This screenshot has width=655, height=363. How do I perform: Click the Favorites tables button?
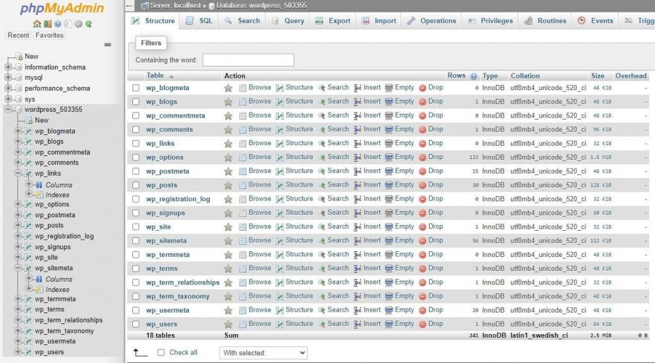point(49,35)
